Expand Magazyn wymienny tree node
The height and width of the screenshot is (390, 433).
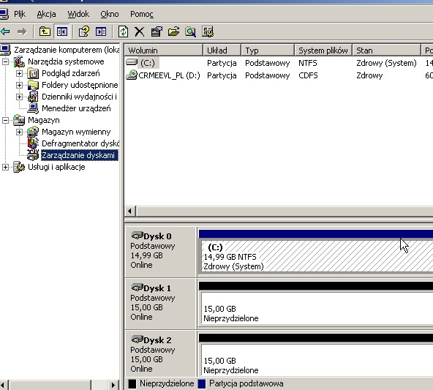19,132
